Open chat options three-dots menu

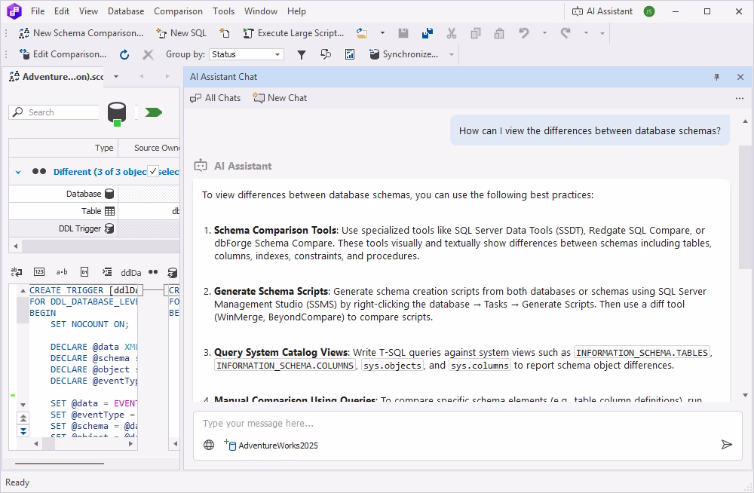(x=740, y=98)
